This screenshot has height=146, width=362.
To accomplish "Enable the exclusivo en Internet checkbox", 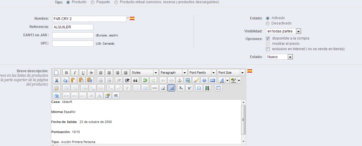I will click(268, 49).
